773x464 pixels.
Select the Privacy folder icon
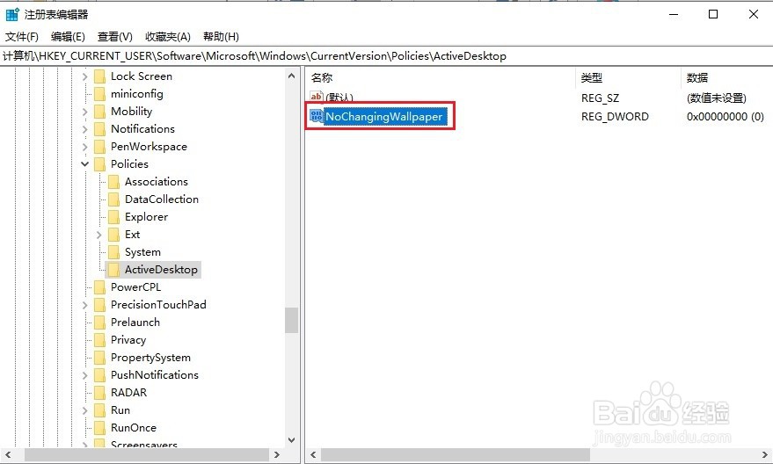pos(99,340)
